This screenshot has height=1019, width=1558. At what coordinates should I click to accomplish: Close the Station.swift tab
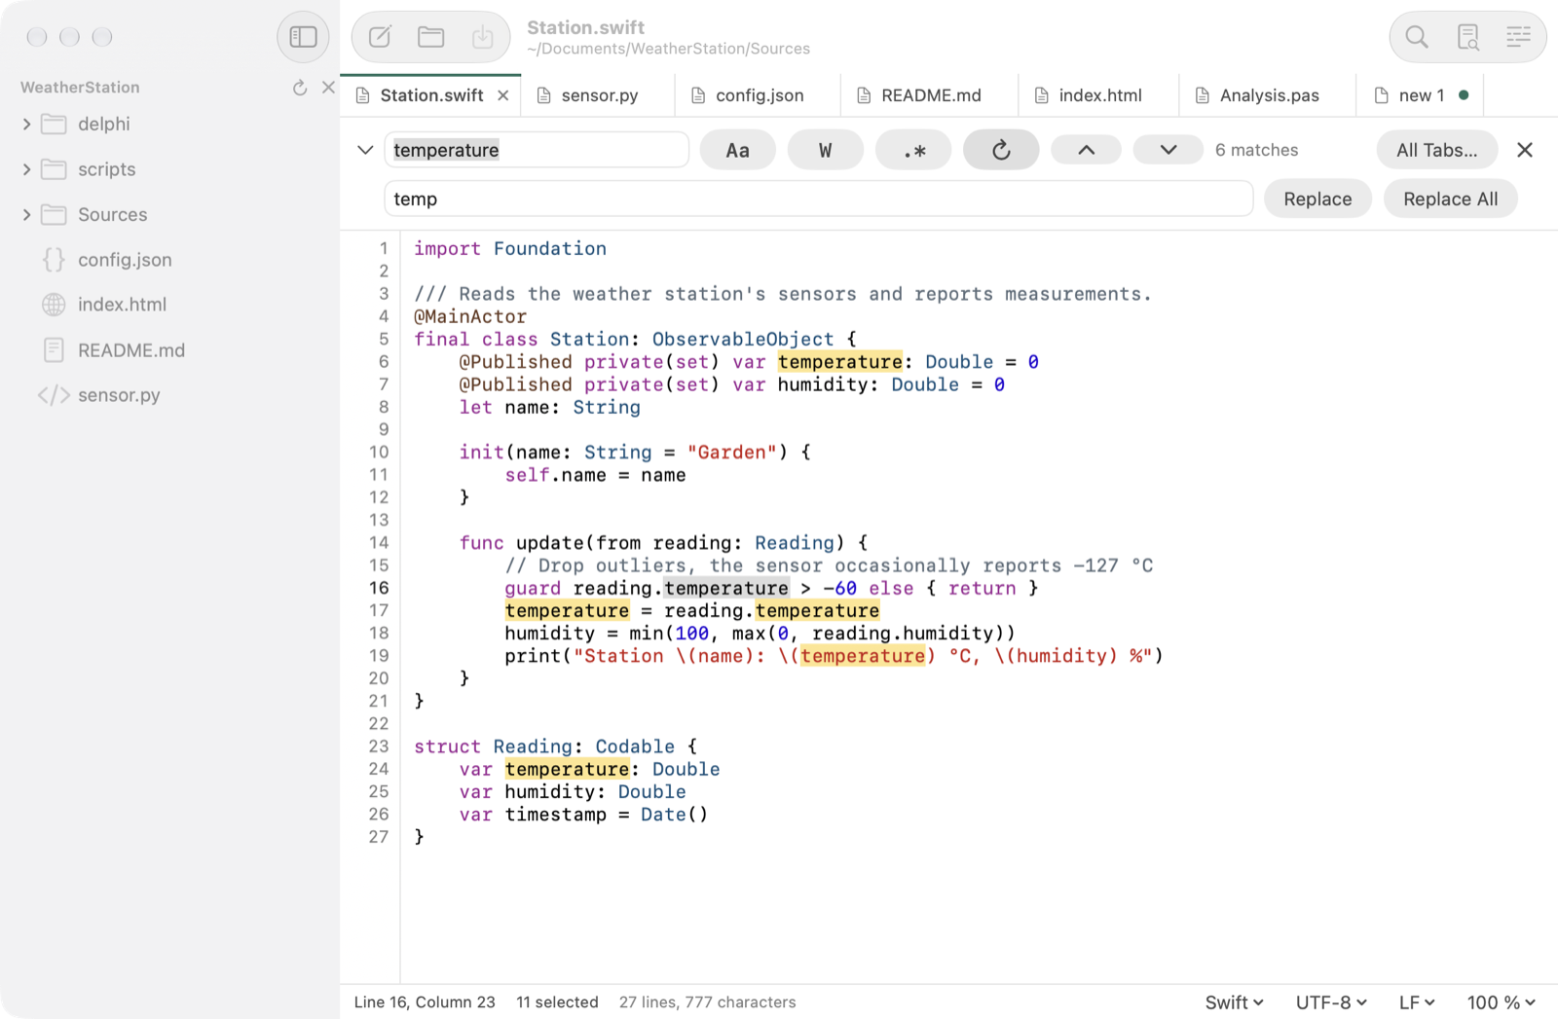tap(503, 95)
